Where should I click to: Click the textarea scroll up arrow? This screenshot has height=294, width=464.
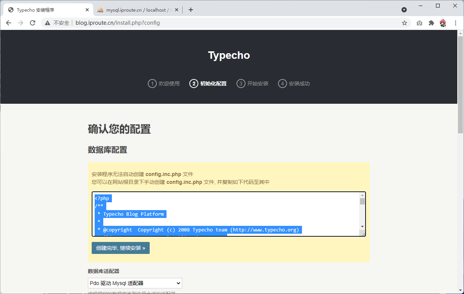[x=362, y=195]
